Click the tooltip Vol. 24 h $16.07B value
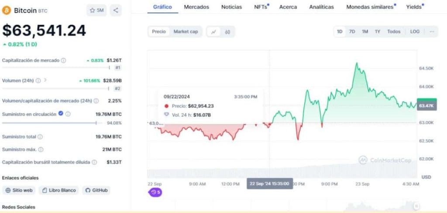The width and height of the screenshot is (447, 213). tap(202, 115)
